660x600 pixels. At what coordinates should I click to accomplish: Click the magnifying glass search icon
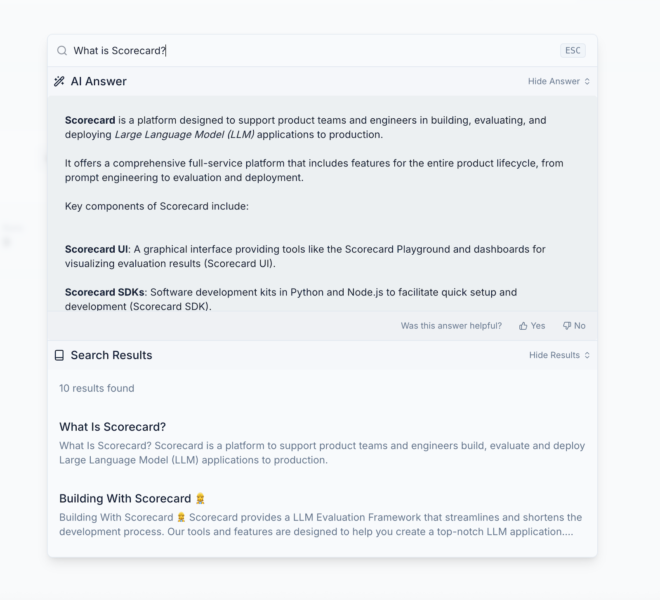pos(62,50)
